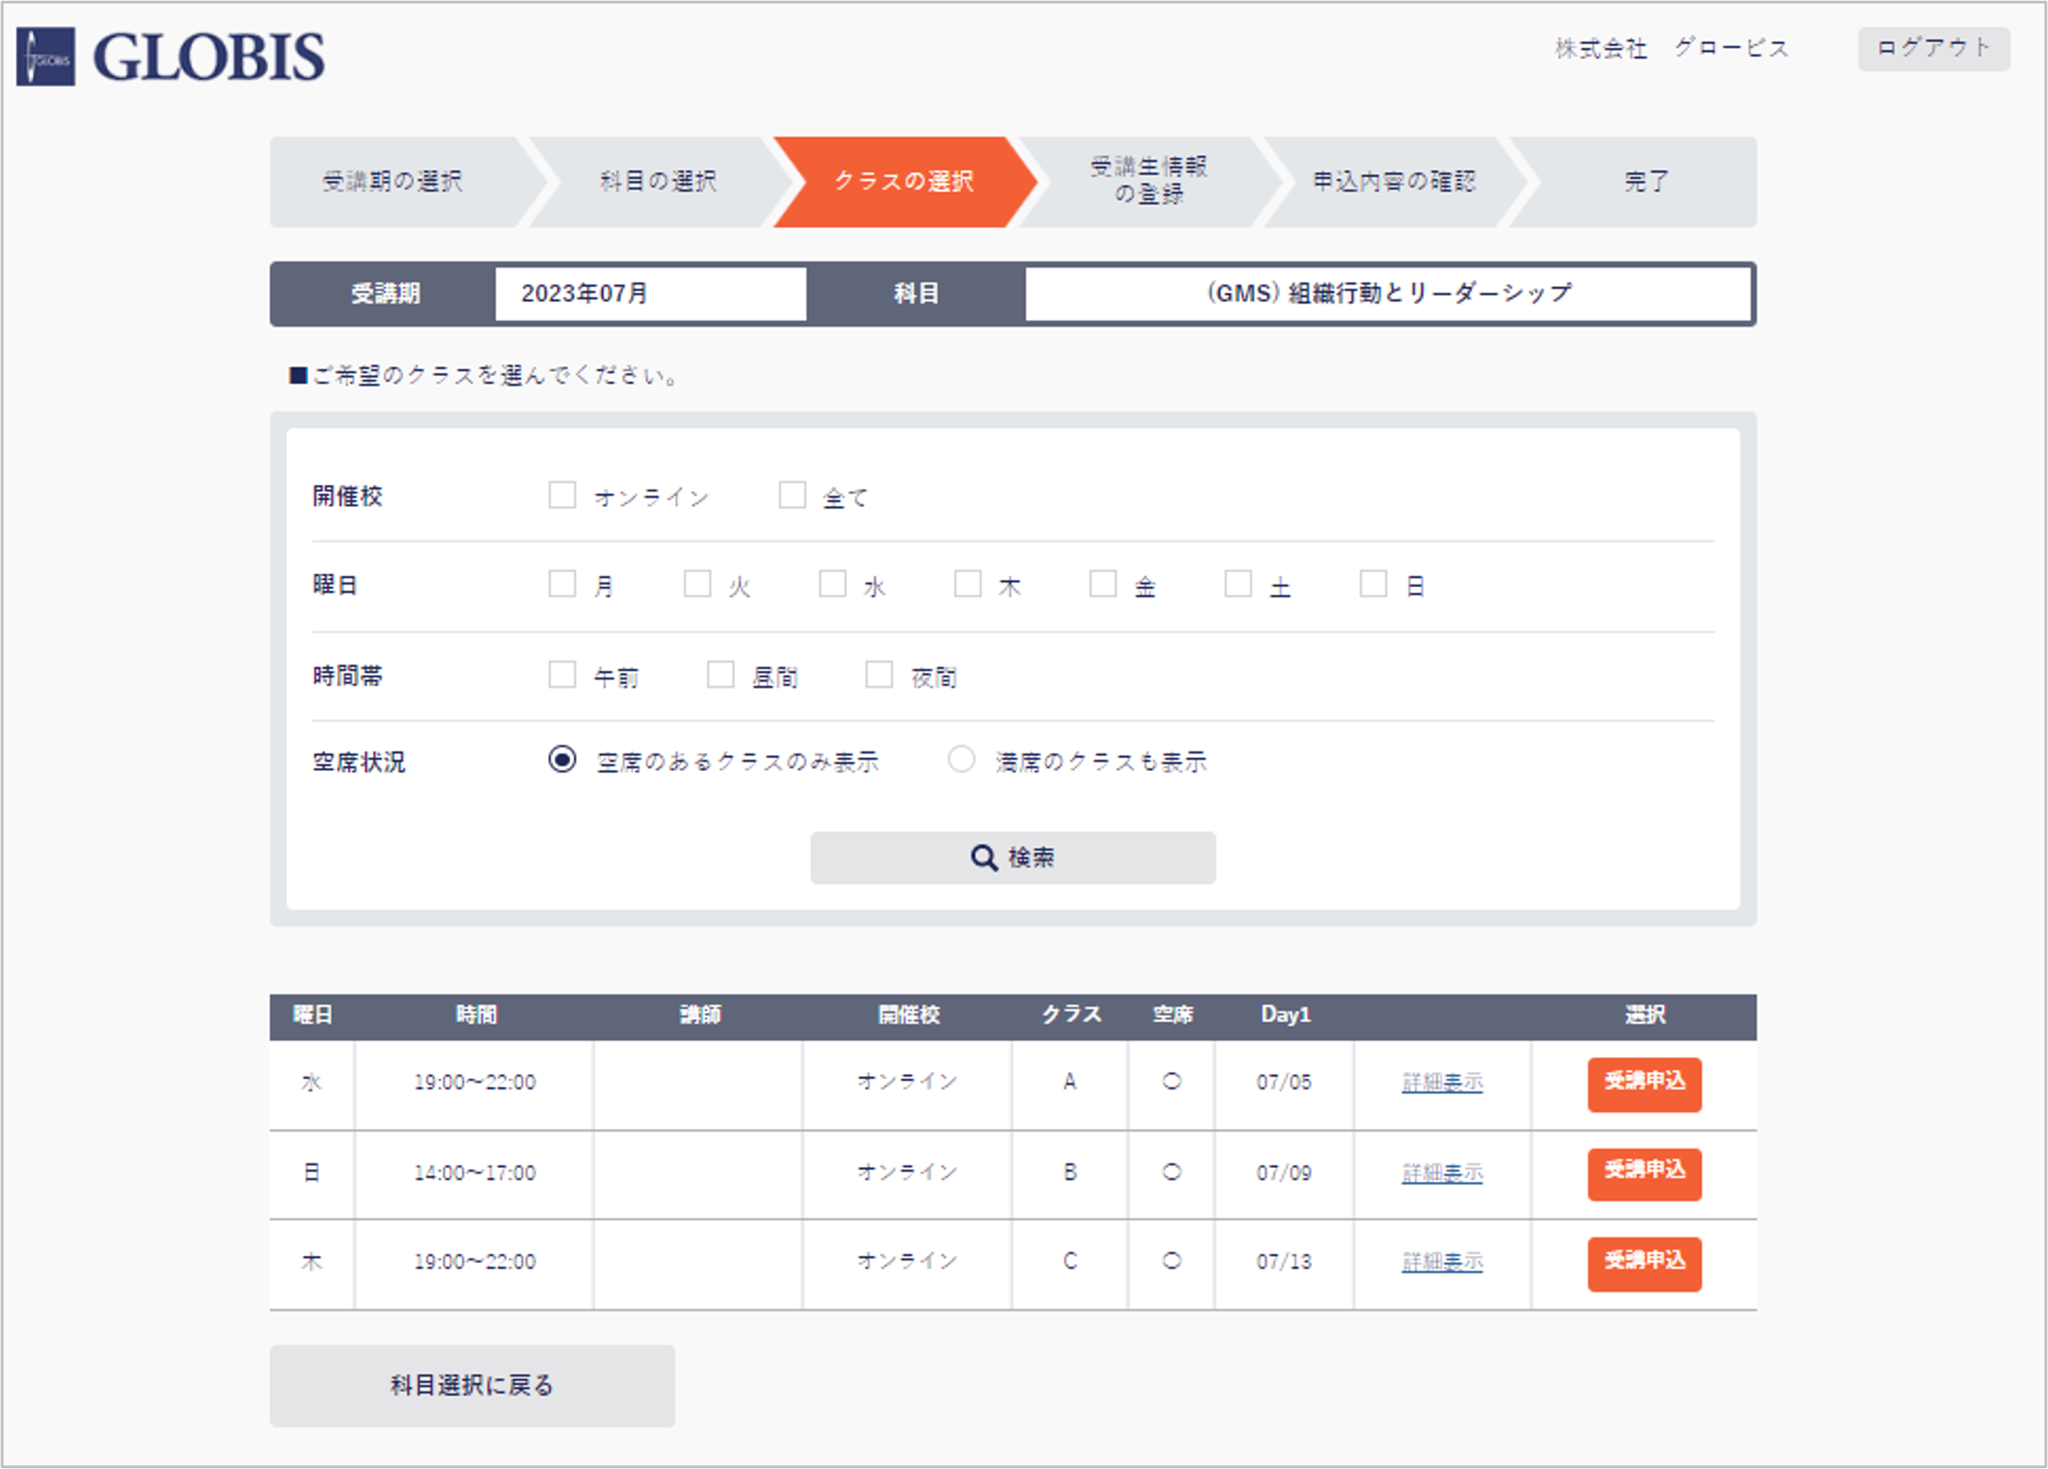Click the 14:00～17:00 time cell

[x=475, y=1173]
